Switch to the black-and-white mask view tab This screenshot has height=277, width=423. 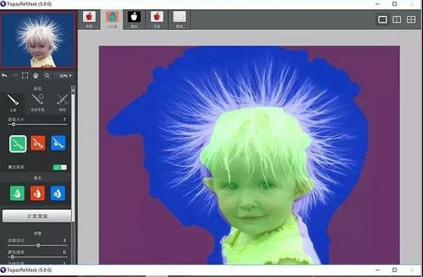click(x=134, y=19)
